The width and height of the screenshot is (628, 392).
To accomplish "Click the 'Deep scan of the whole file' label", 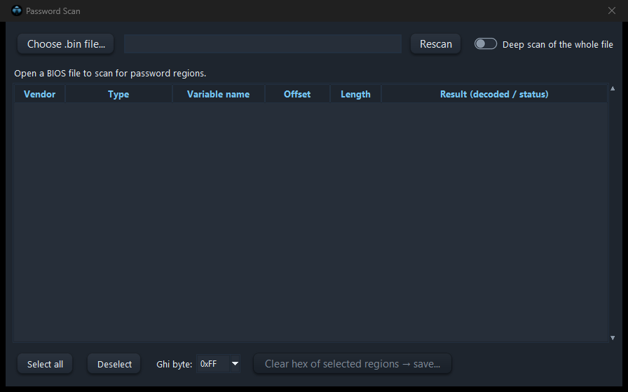I will click(x=557, y=44).
